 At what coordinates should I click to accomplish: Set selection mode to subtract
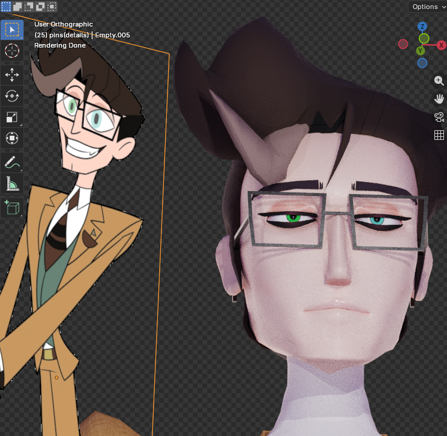(29, 6)
